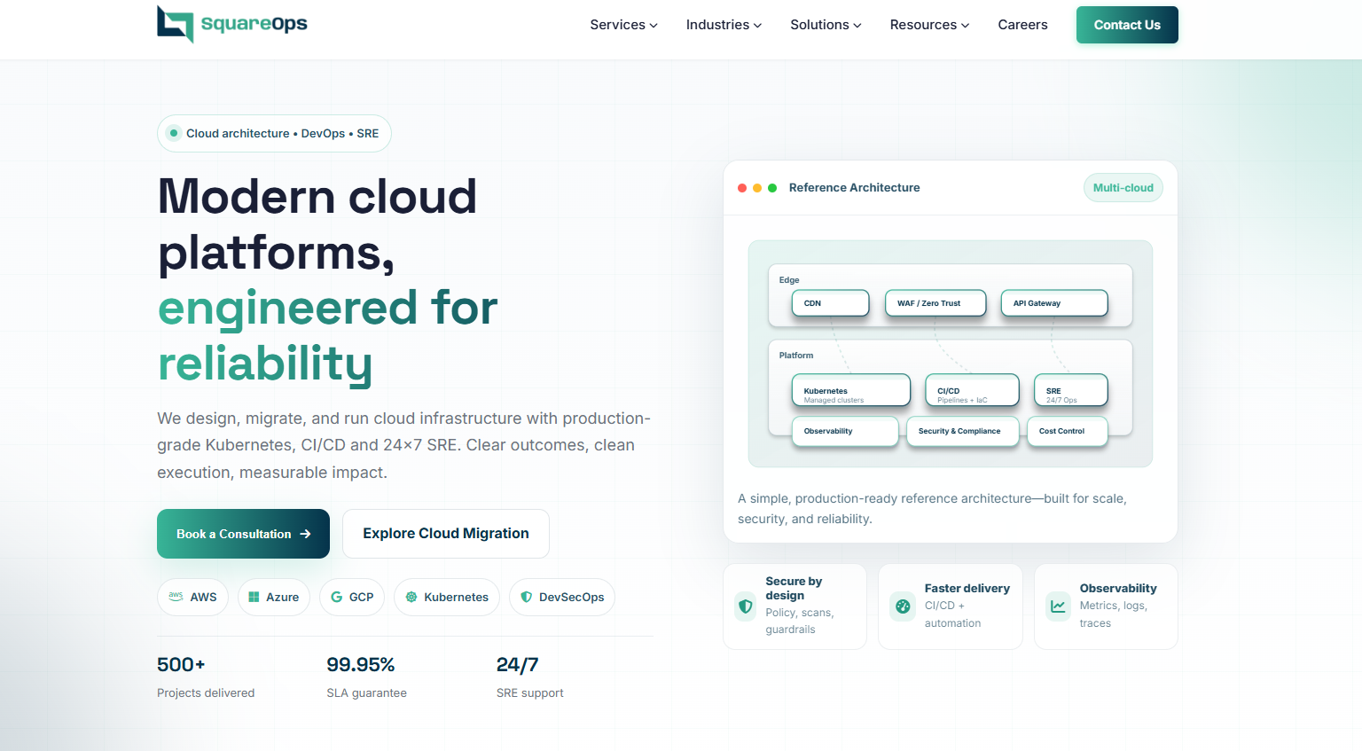Expand the Services chevron
Image resolution: width=1362 pixels, height=751 pixels.
(654, 26)
